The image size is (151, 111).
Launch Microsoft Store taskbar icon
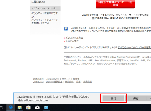click(28, 107)
